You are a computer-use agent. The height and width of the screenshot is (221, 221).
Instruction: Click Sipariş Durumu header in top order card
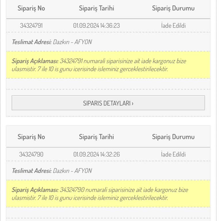(173, 8)
